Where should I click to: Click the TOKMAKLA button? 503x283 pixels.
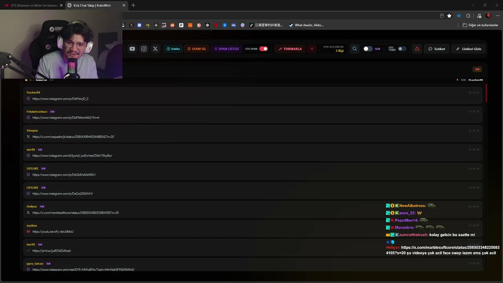[290, 49]
